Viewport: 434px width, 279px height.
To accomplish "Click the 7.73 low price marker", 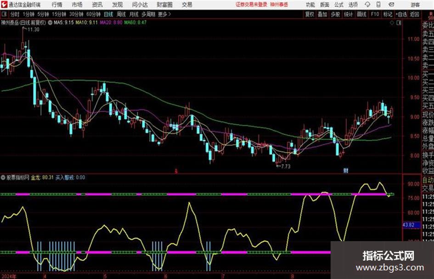I will pos(285,166).
